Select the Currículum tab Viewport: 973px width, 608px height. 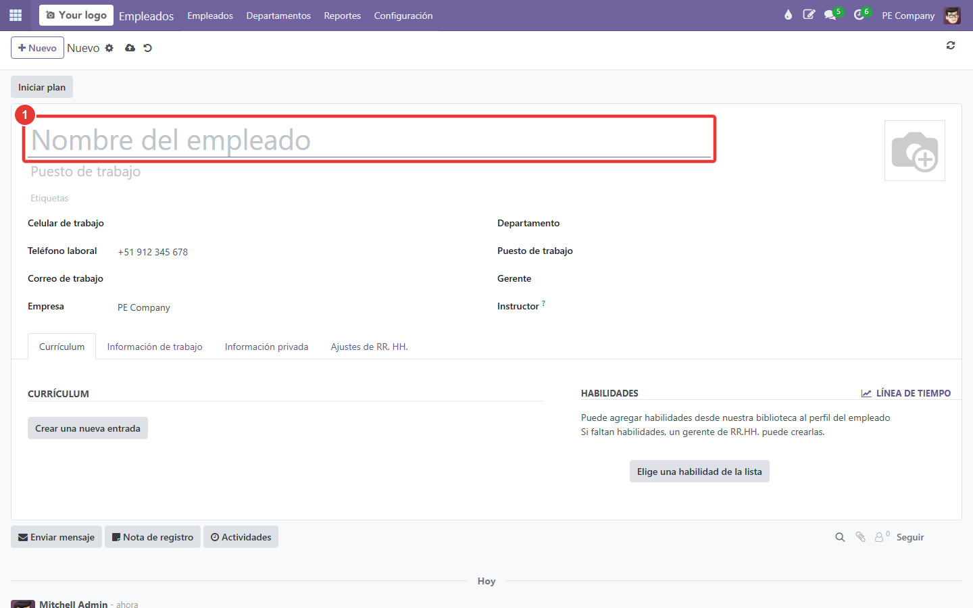pyautogui.click(x=61, y=347)
